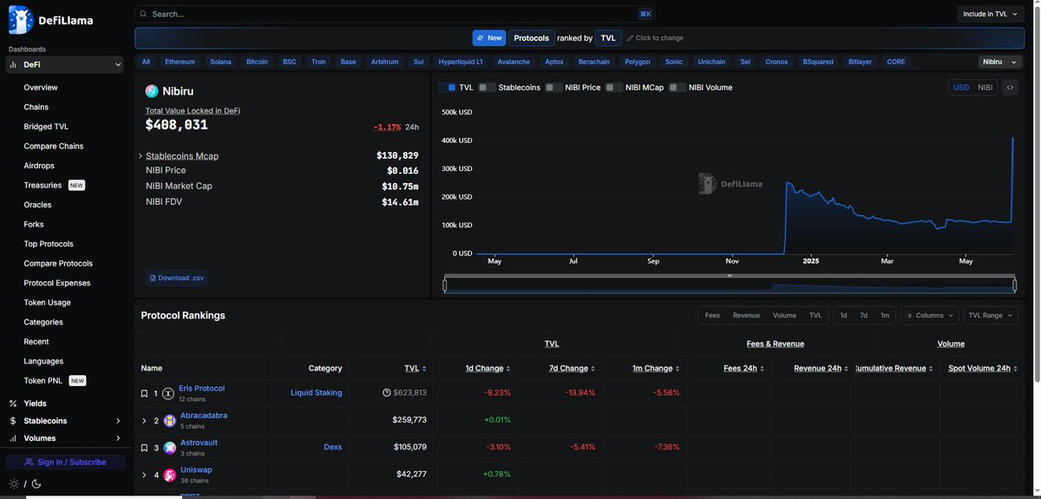Click the search magnifier icon
The height and width of the screenshot is (499, 1041).
(x=143, y=14)
